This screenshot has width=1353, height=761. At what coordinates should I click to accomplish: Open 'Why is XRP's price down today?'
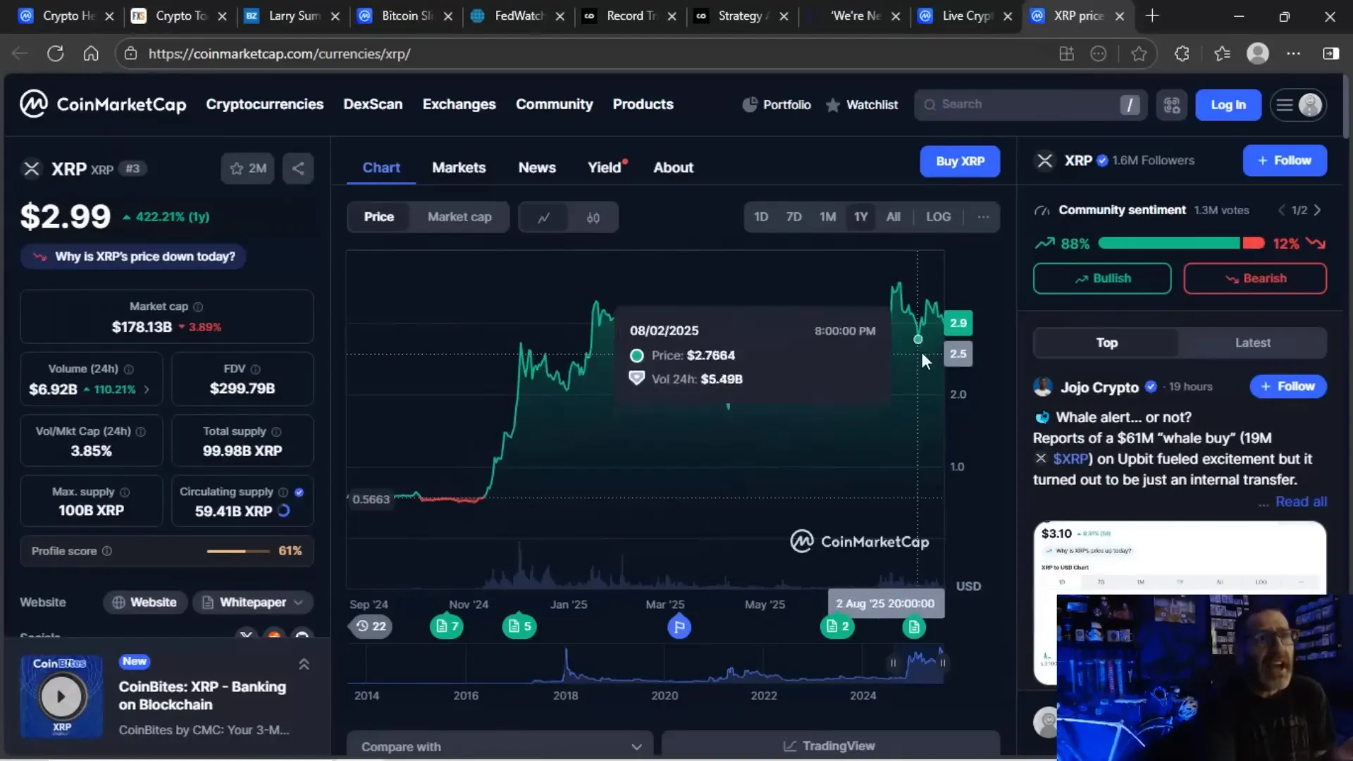[132, 256]
